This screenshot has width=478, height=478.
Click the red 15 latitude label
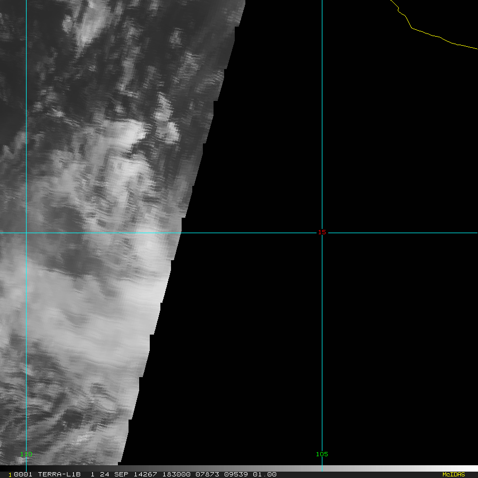point(321,232)
